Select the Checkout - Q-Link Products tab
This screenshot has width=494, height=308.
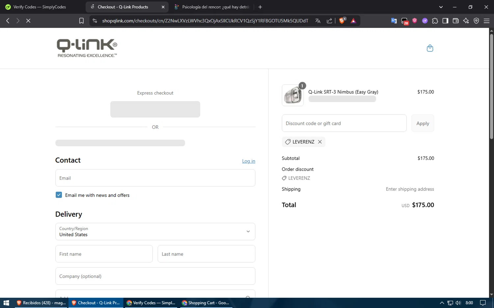tap(123, 7)
